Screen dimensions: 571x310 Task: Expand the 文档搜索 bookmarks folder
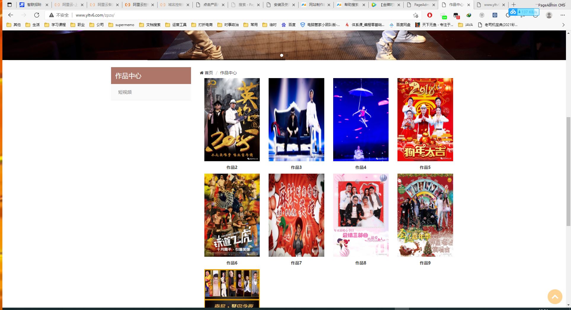point(150,25)
